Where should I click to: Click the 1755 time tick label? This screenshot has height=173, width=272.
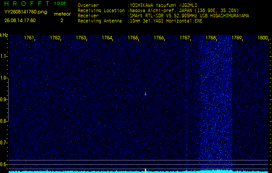[133, 38]
